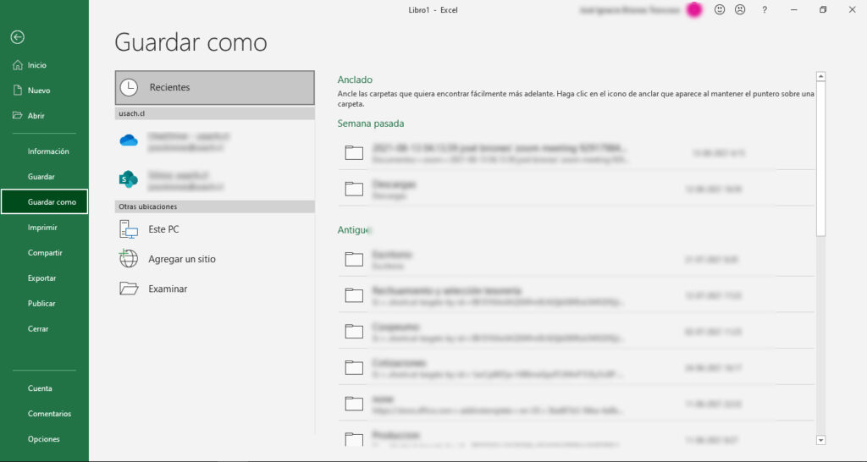Click the down arrow of the folder list scrollbar
The height and width of the screenshot is (462, 867).
(x=820, y=441)
